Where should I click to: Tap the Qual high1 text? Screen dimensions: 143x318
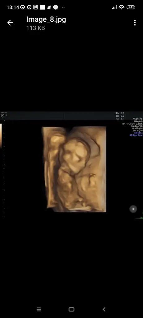point(137,128)
